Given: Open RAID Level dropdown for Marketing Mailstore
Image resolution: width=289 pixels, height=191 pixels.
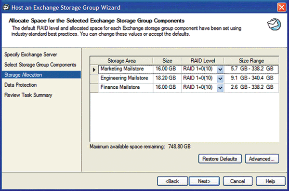Looking at the screenshot, I should tap(220, 69).
